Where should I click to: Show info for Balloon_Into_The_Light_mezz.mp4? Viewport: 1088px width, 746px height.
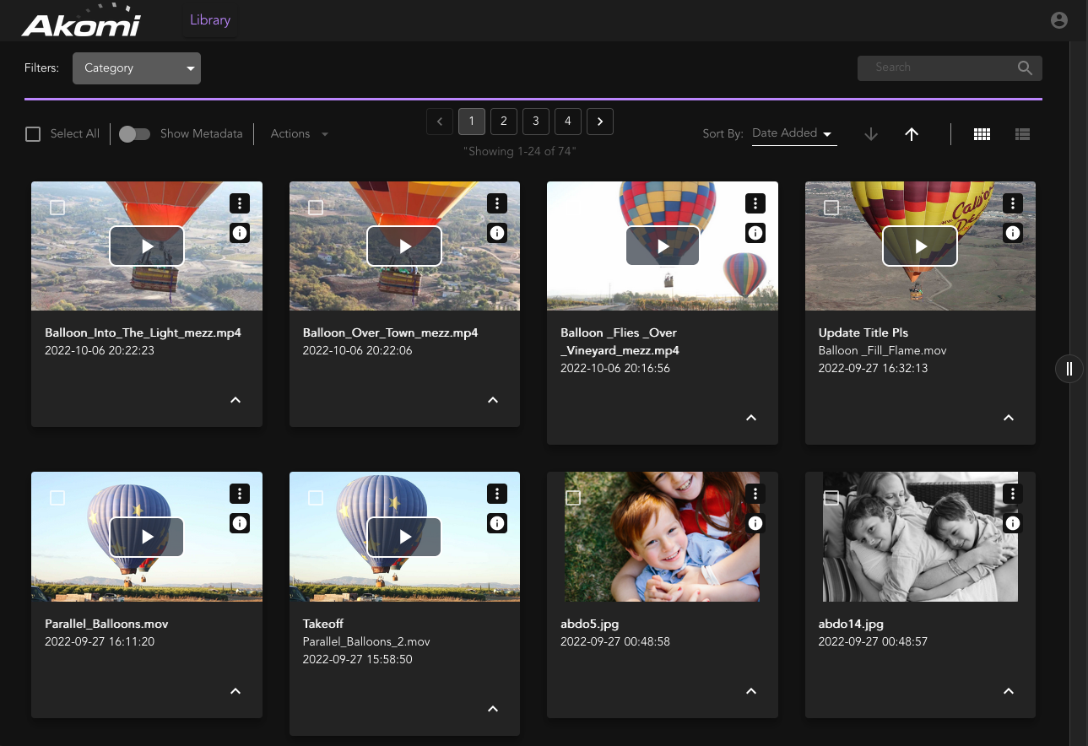coord(240,233)
